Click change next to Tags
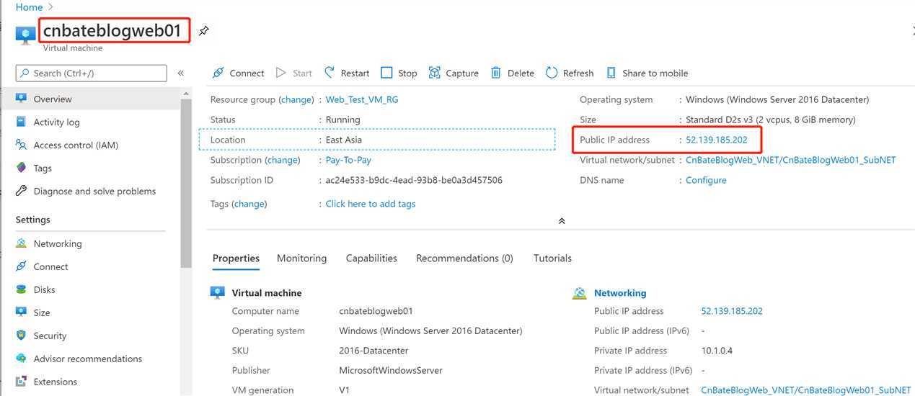 click(x=249, y=204)
